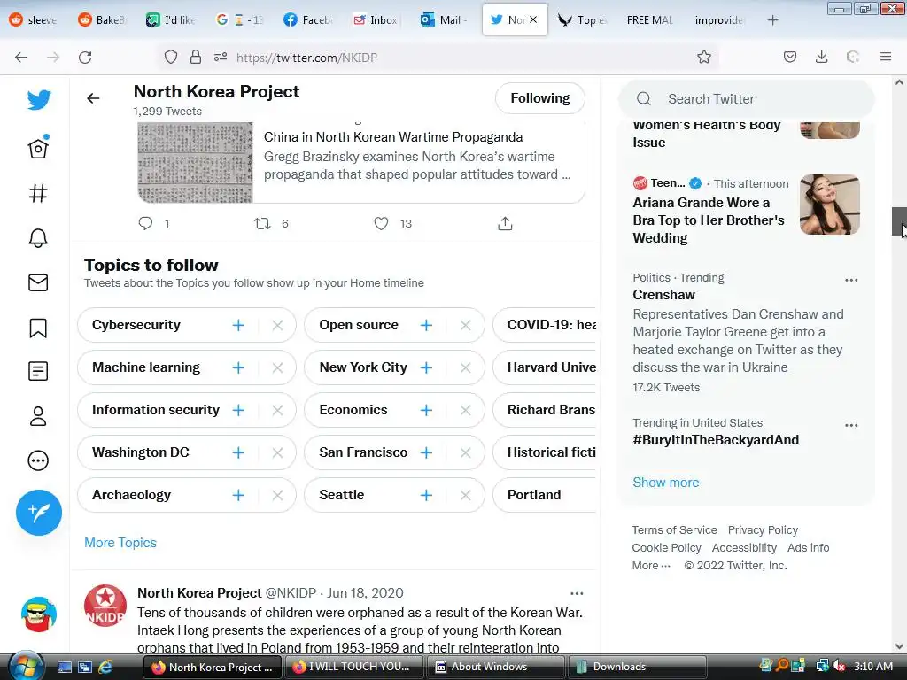
Task: Open a new browser tab
Action: pyautogui.click(x=772, y=20)
